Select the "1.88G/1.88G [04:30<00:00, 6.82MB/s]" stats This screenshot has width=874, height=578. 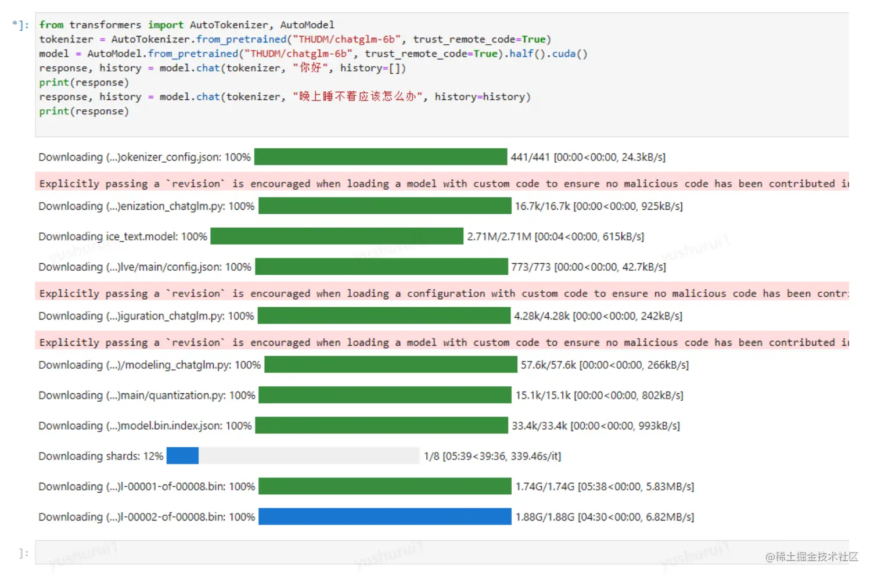[x=605, y=517]
